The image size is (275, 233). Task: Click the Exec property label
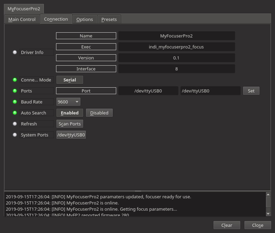[x=86, y=47]
